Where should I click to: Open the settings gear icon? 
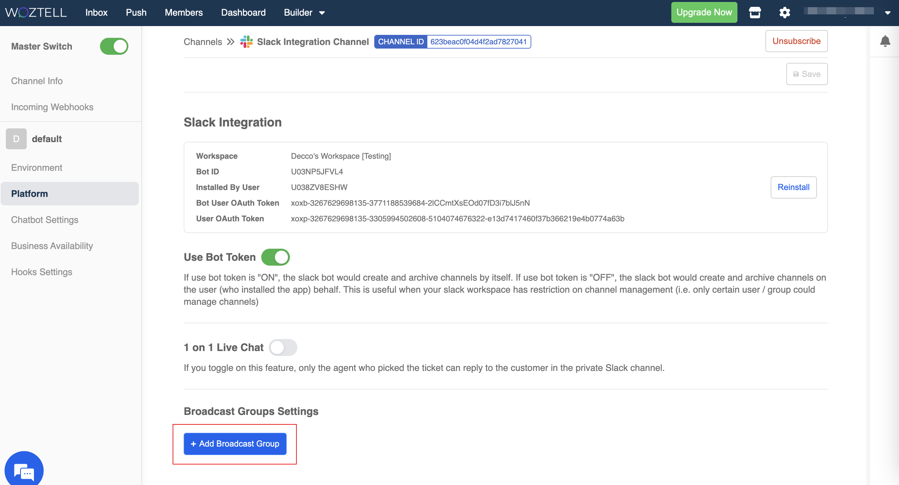[784, 13]
